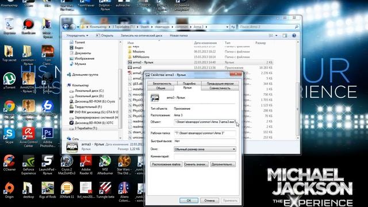Select the Missions folder row
The width and height of the screenshot is (368, 207).
[200, 52]
